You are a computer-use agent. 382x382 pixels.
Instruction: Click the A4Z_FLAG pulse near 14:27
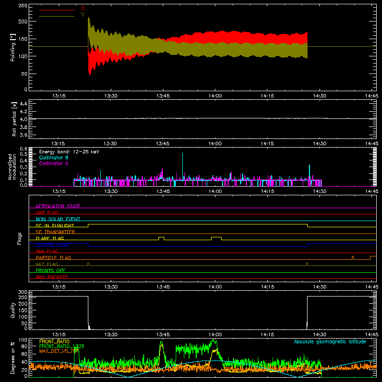tap(307, 264)
